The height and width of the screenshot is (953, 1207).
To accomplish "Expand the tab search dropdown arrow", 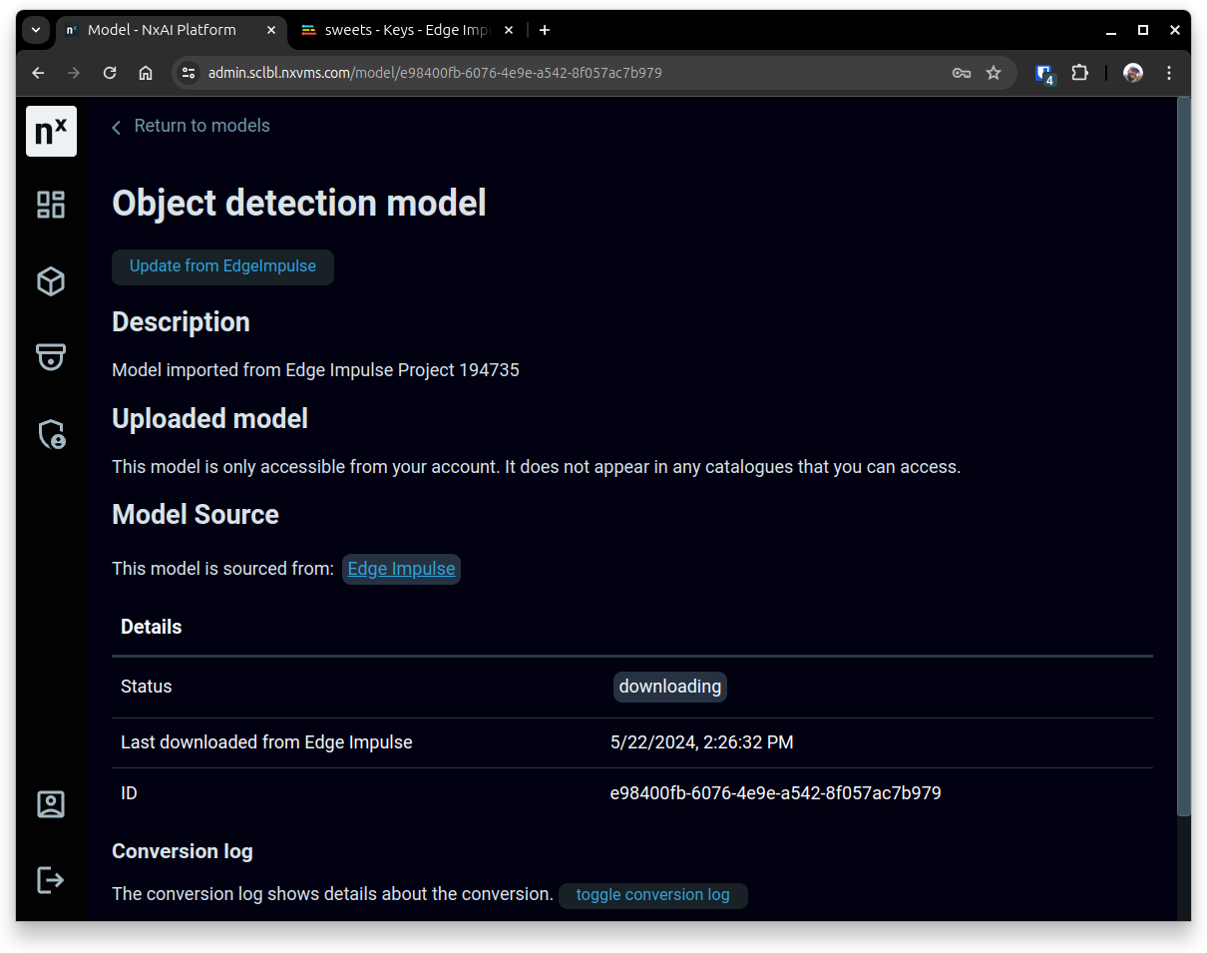I will click(36, 30).
